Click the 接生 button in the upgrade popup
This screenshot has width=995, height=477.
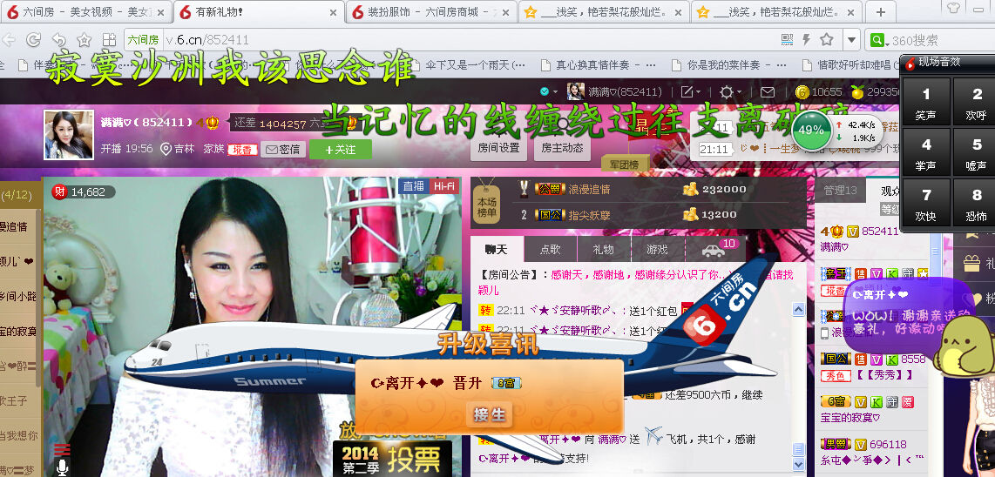[490, 414]
